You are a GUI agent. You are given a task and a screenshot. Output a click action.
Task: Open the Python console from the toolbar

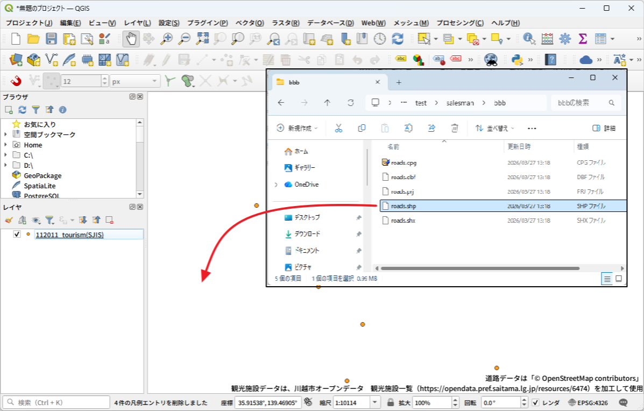point(518,60)
